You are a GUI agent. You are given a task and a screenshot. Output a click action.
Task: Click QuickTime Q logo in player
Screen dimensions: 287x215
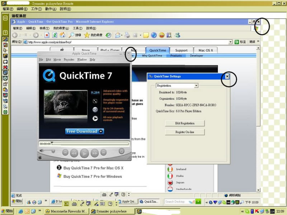(x=49, y=75)
